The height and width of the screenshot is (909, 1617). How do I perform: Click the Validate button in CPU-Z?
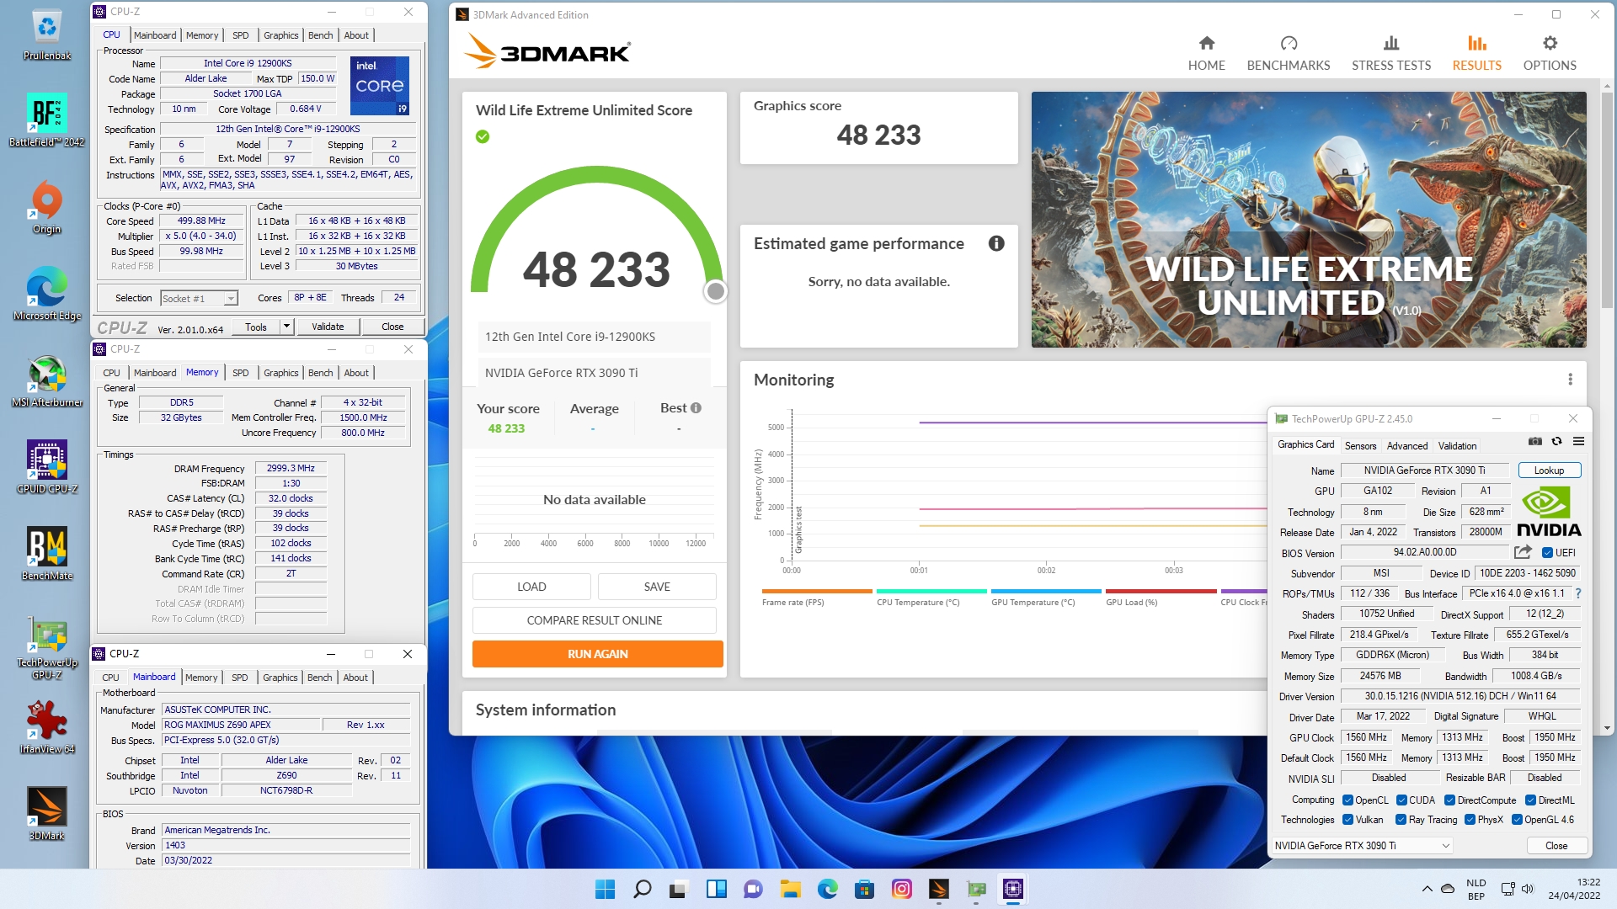(328, 327)
